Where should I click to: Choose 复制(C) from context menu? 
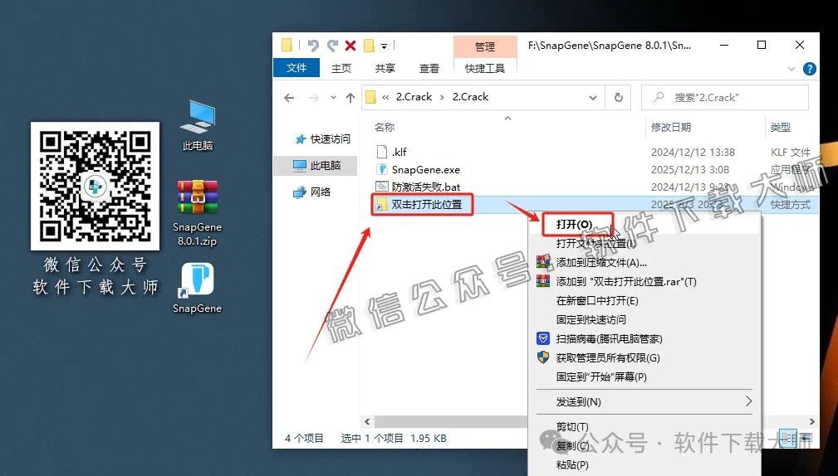coord(572,446)
